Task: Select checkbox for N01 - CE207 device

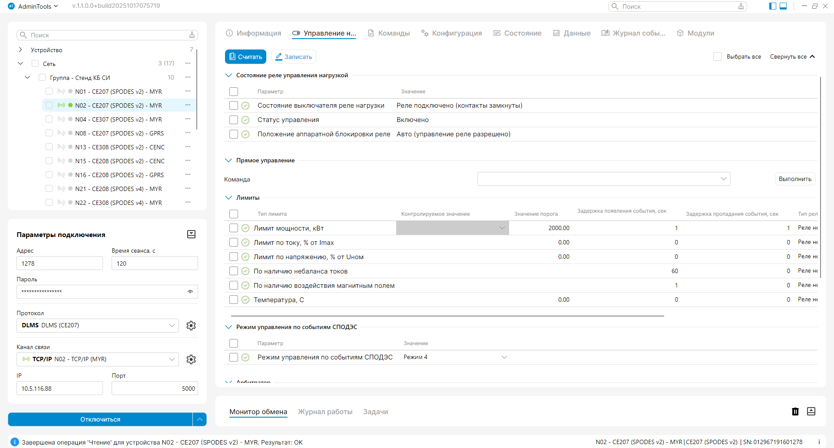Action: [49, 92]
